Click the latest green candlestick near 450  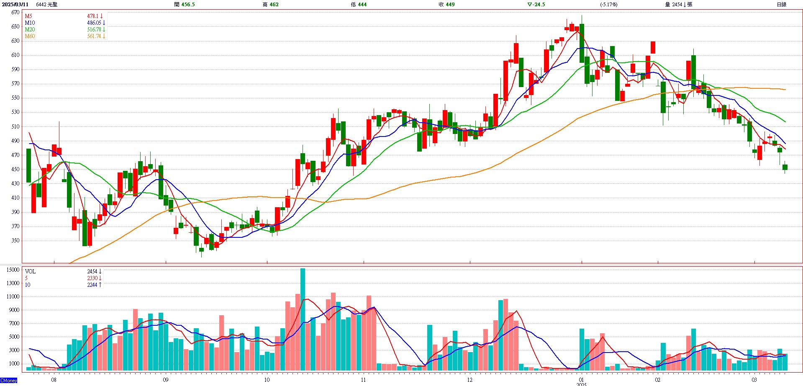pos(785,167)
